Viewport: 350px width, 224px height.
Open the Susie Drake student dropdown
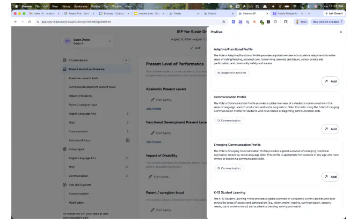(x=88, y=41)
